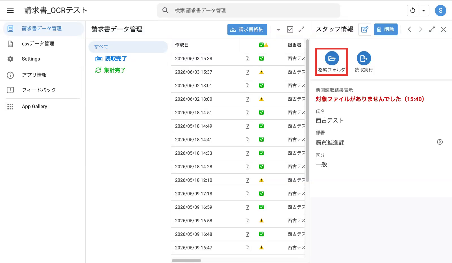Click warning status for 2026/05/09 16:58
This screenshot has width=452, height=263.
coord(262,221)
